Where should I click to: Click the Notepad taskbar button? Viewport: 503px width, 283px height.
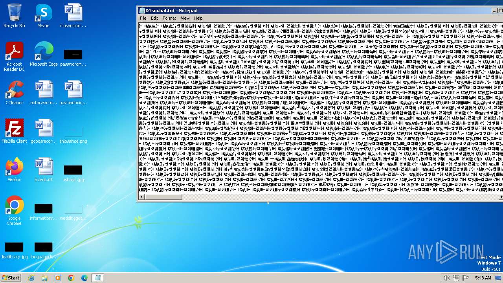(x=98, y=278)
